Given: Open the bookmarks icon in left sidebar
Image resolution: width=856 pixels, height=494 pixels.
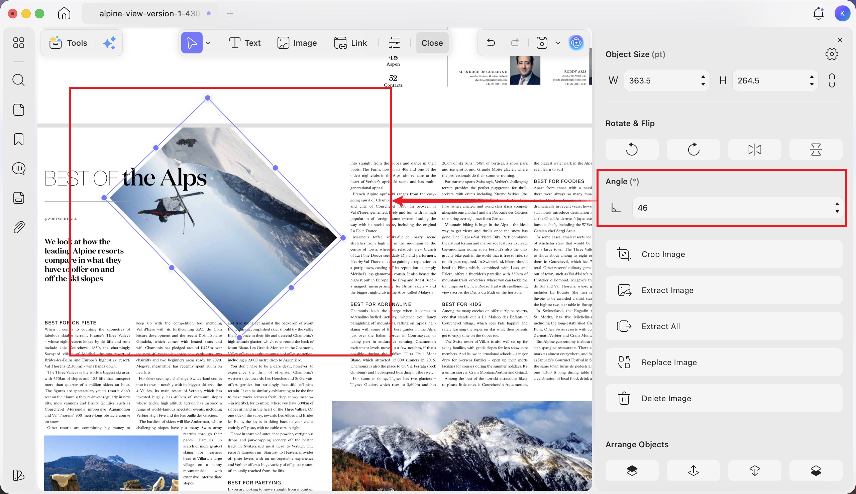Looking at the screenshot, I should click(x=19, y=139).
